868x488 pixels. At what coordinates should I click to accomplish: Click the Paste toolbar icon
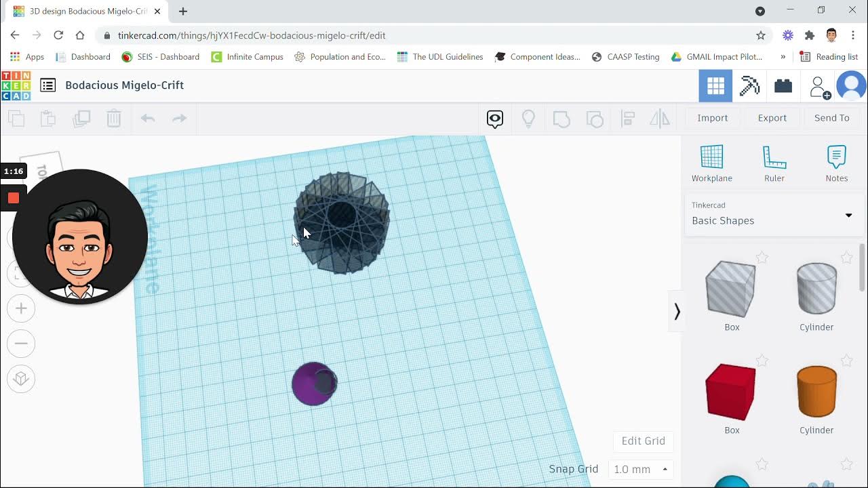click(48, 119)
